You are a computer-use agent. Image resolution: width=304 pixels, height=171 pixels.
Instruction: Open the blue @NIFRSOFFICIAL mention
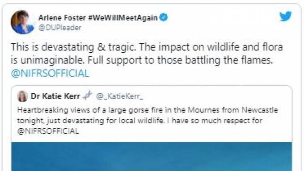coord(50,74)
